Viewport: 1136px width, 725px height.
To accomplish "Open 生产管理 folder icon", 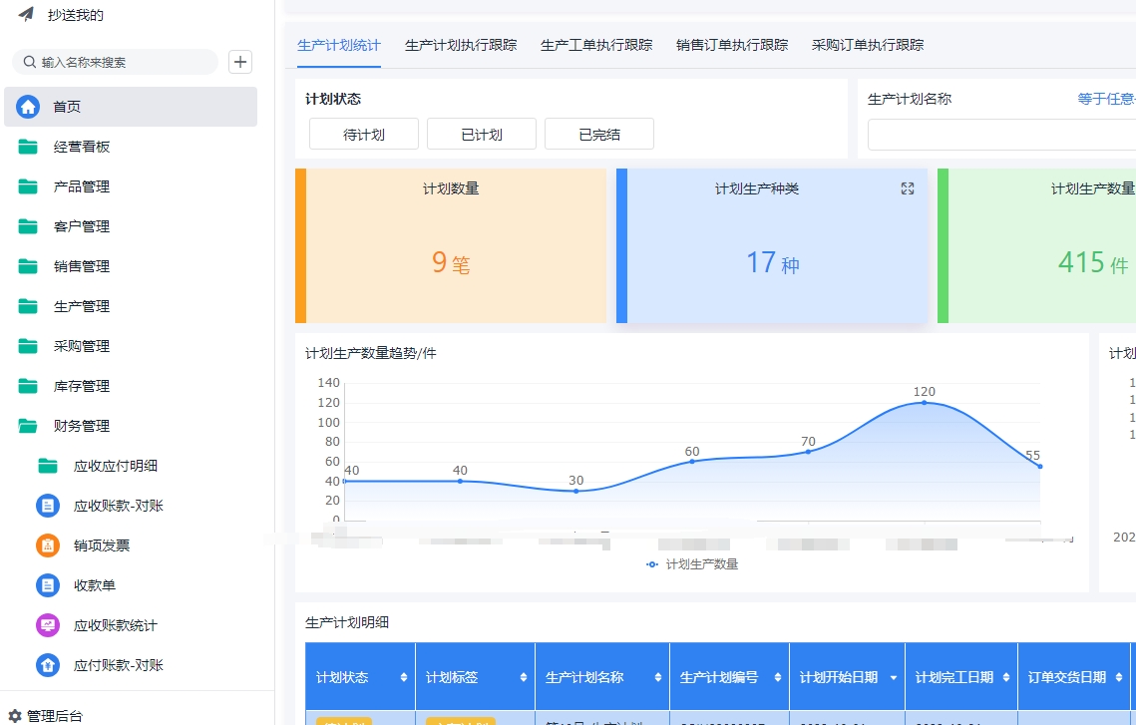I will pos(28,306).
